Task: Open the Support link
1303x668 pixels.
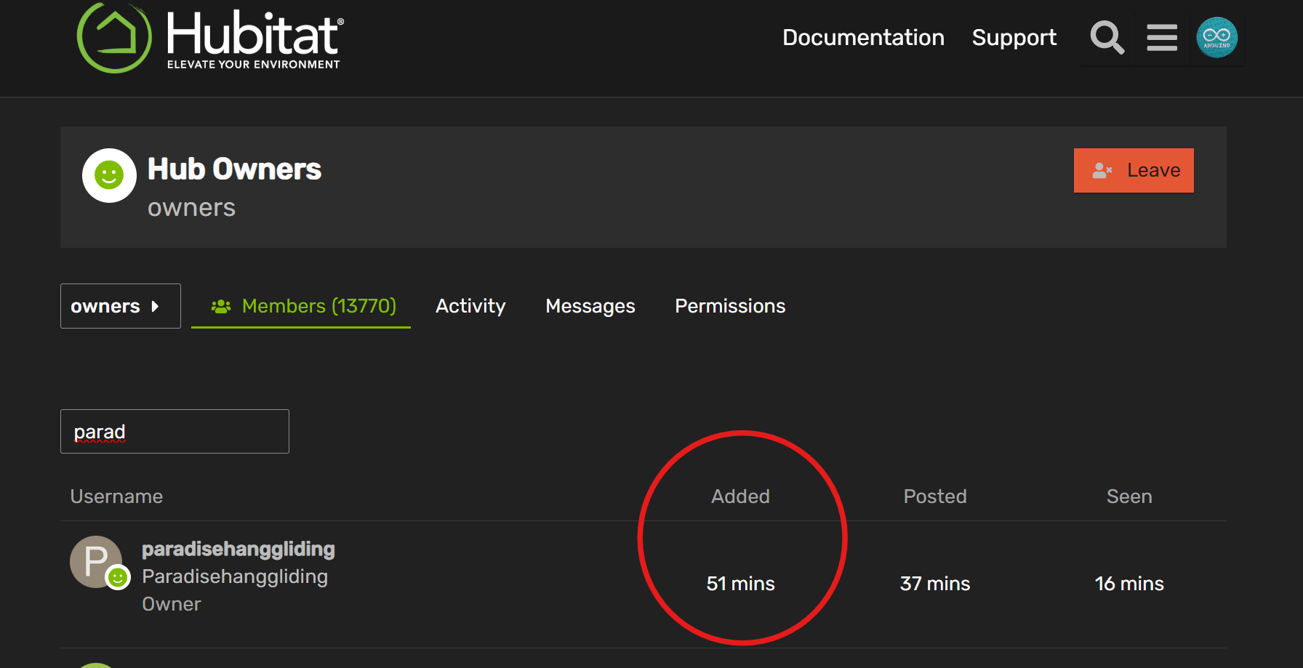Action: click(x=1014, y=38)
